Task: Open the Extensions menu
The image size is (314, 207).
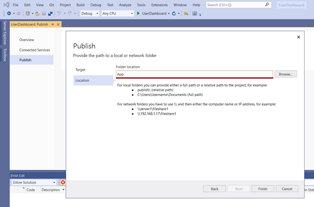Action: (x=160, y=5)
